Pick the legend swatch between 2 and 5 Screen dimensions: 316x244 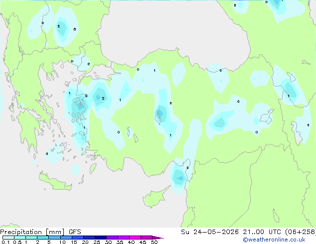pos(43,238)
